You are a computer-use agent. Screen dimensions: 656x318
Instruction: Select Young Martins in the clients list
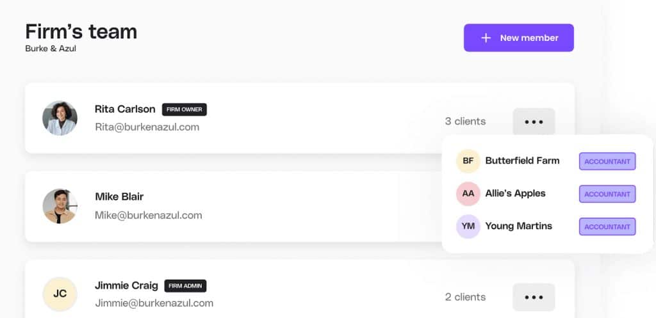(x=518, y=226)
